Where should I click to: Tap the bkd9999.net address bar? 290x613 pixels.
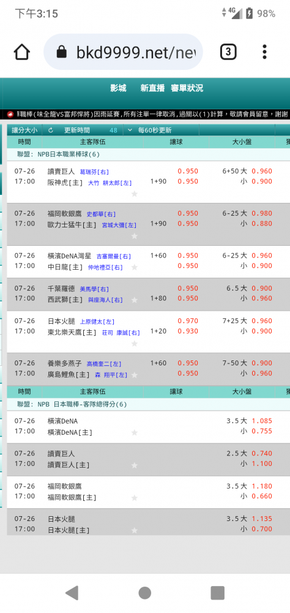[123, 52]
